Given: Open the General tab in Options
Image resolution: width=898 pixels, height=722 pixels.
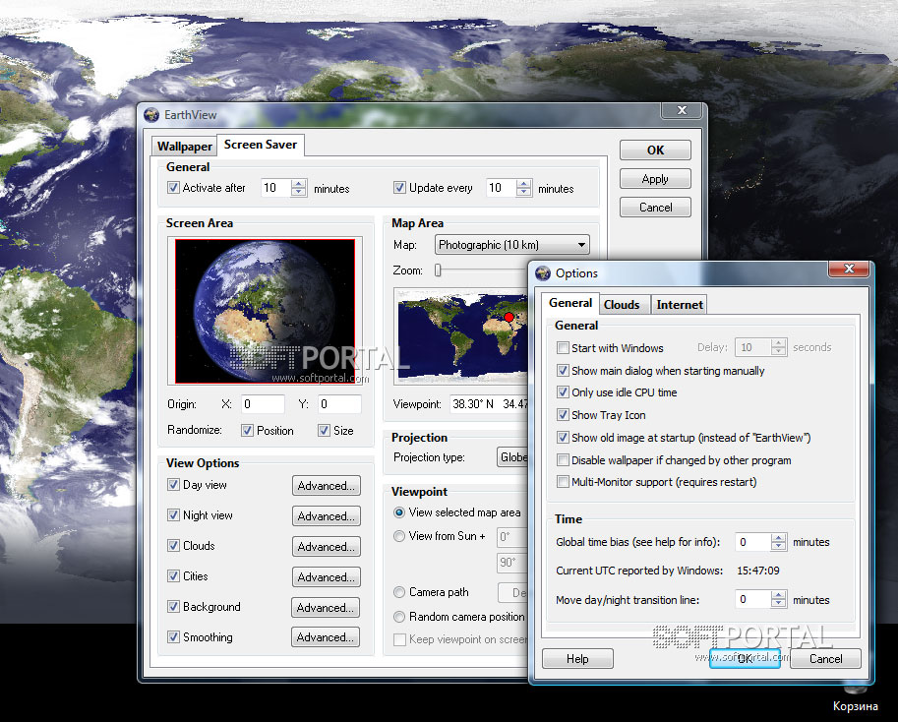Looking at the screenshot, I should 570,303.
